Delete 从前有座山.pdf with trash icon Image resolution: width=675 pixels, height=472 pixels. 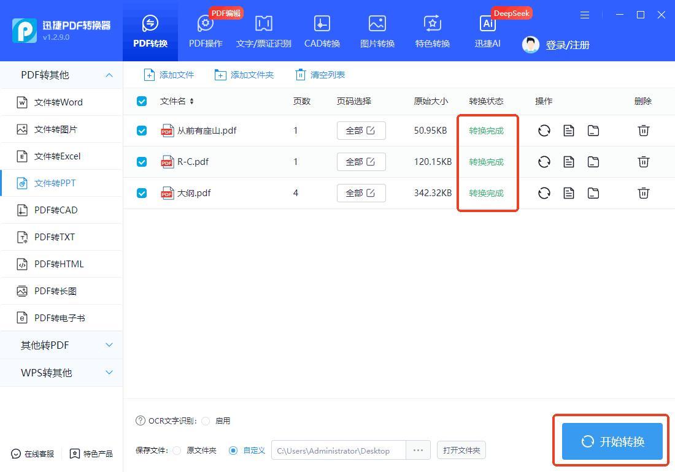point(643,131)
